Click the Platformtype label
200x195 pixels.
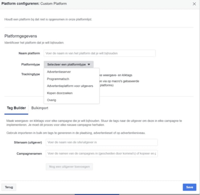(30, 65)
